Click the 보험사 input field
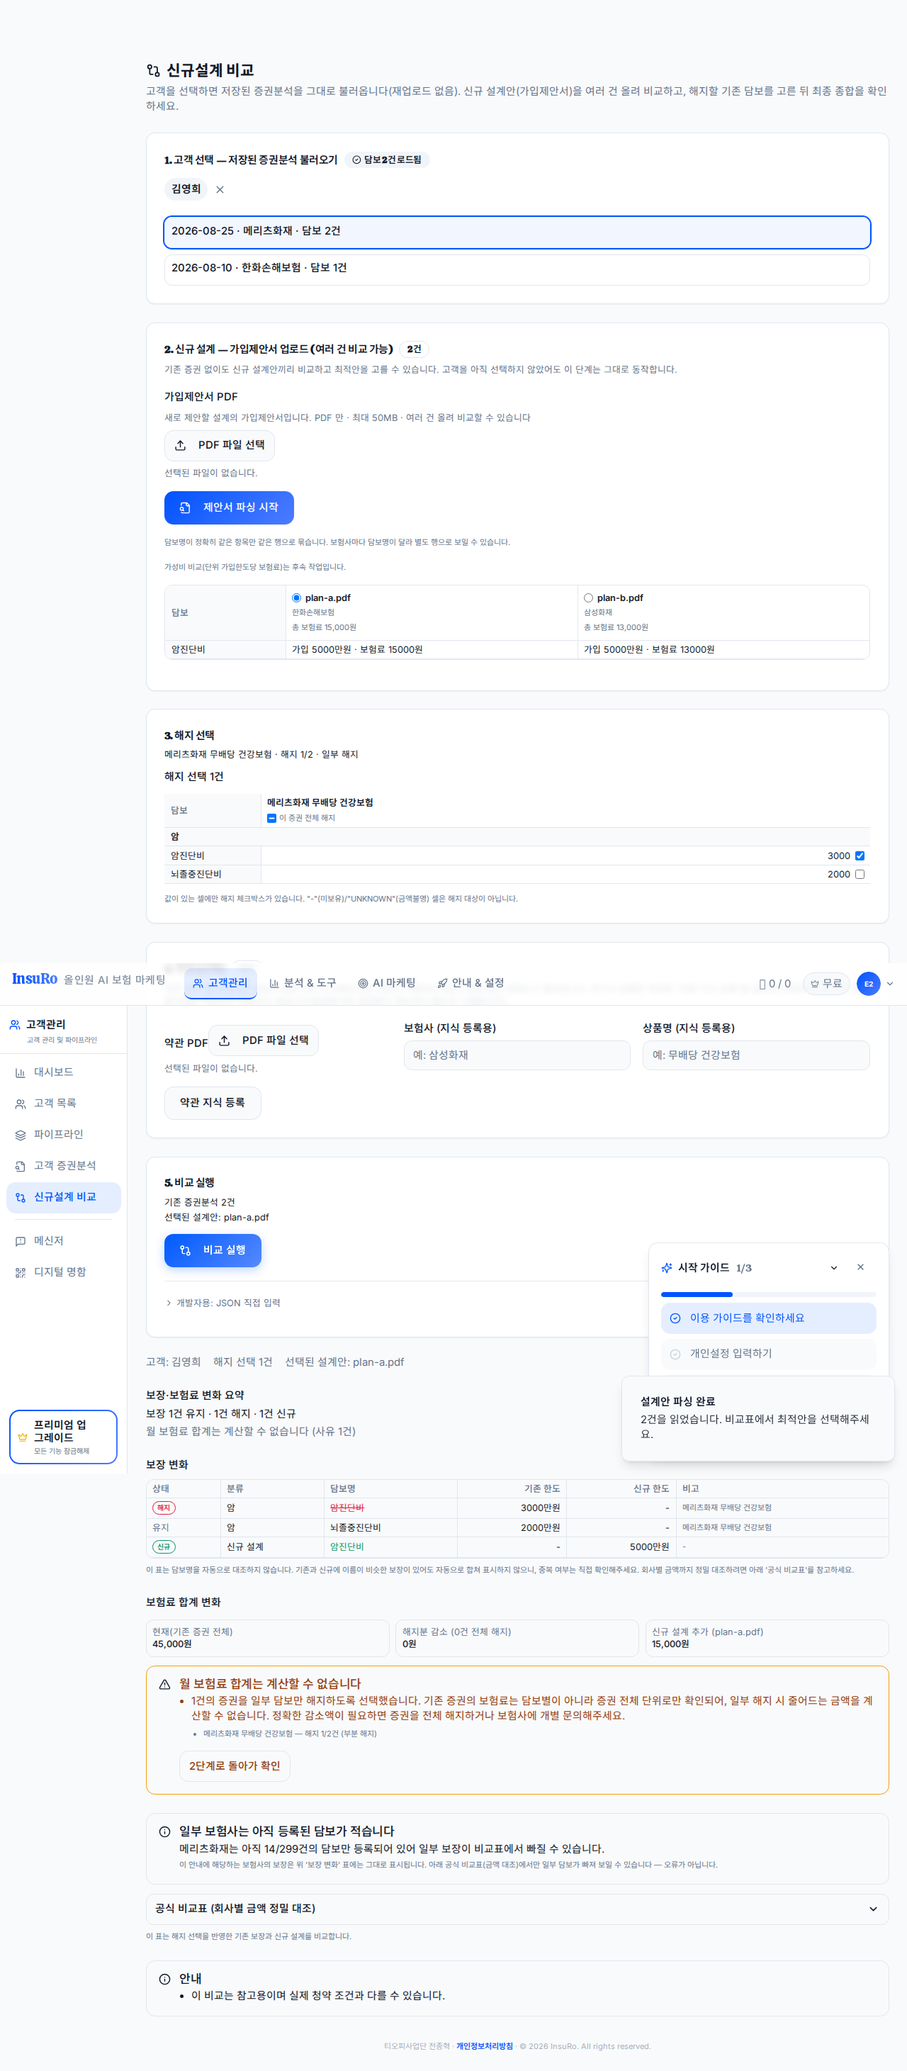The image size is (907, 2071). [x=517, y=1055]
